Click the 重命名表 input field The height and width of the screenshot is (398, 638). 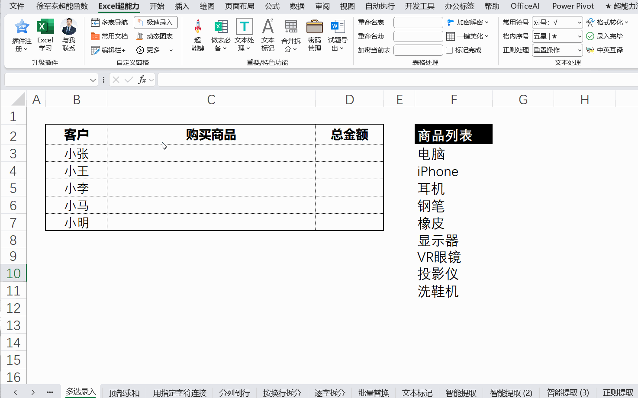(x=418, y=22)
